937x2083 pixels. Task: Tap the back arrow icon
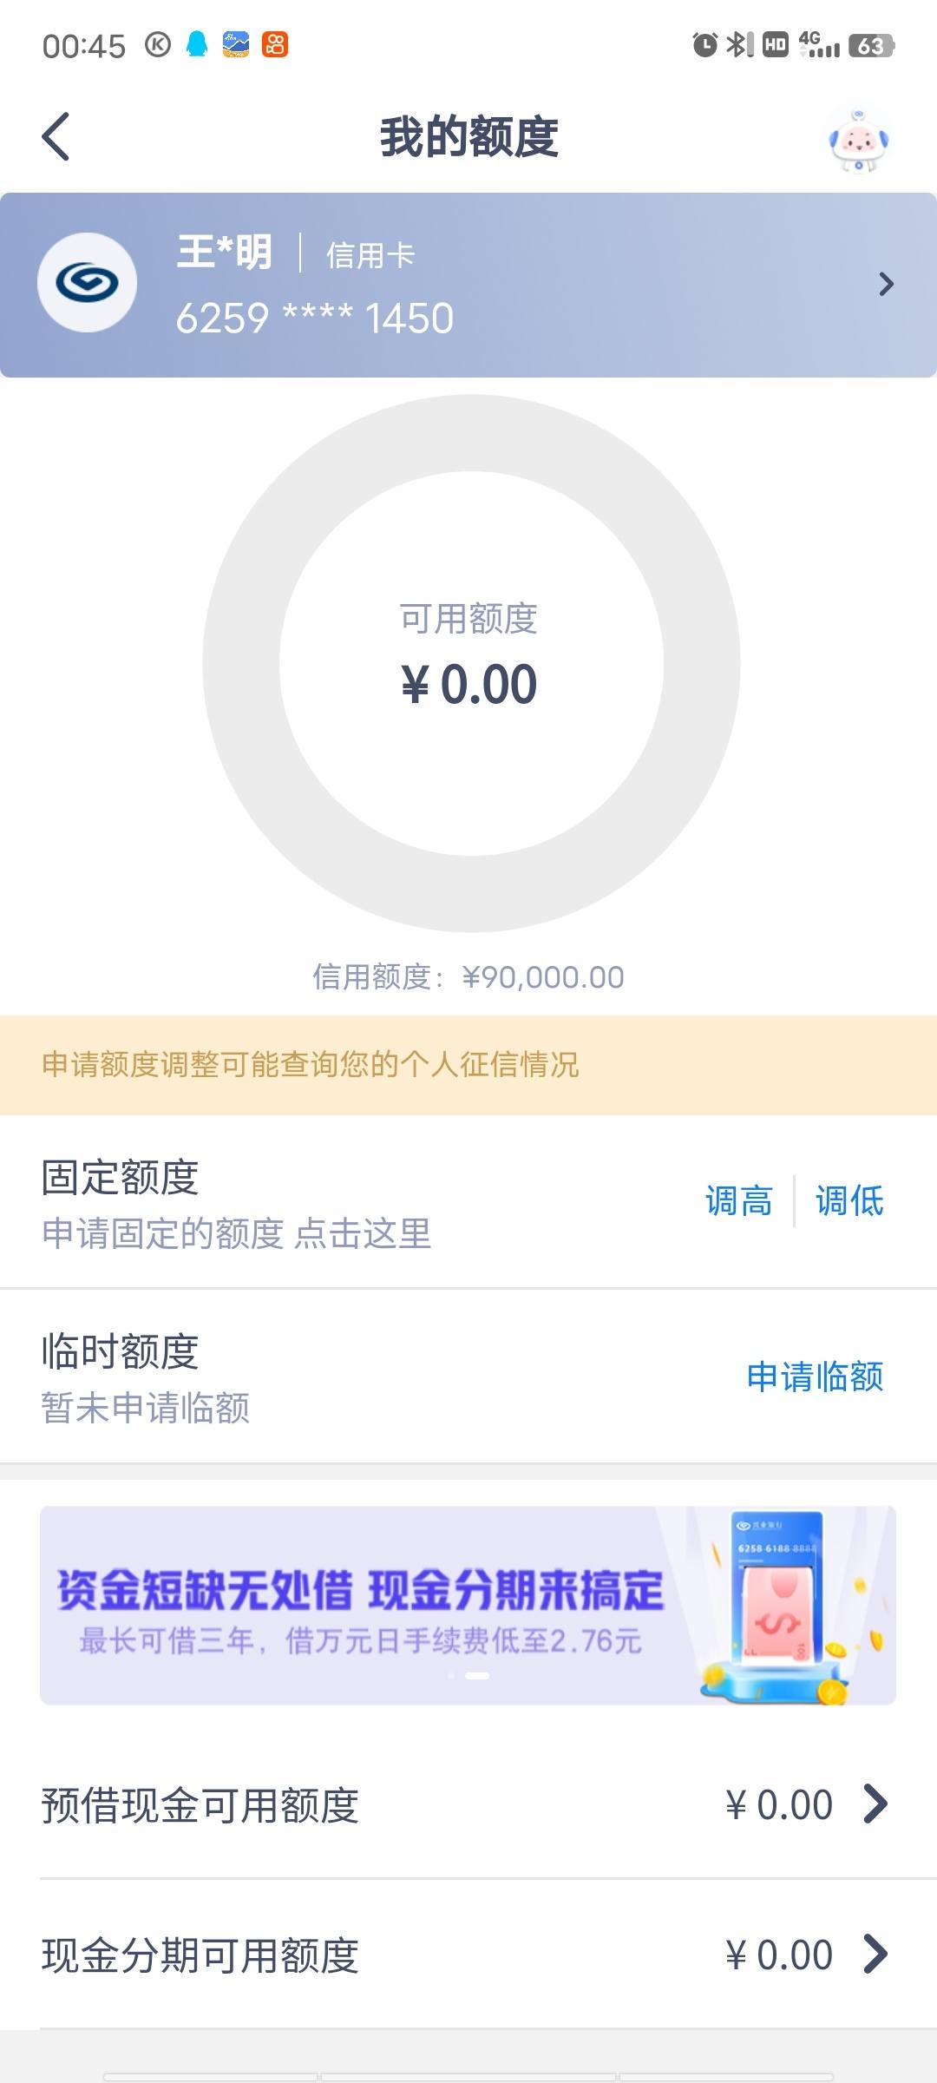click(56, 137)
